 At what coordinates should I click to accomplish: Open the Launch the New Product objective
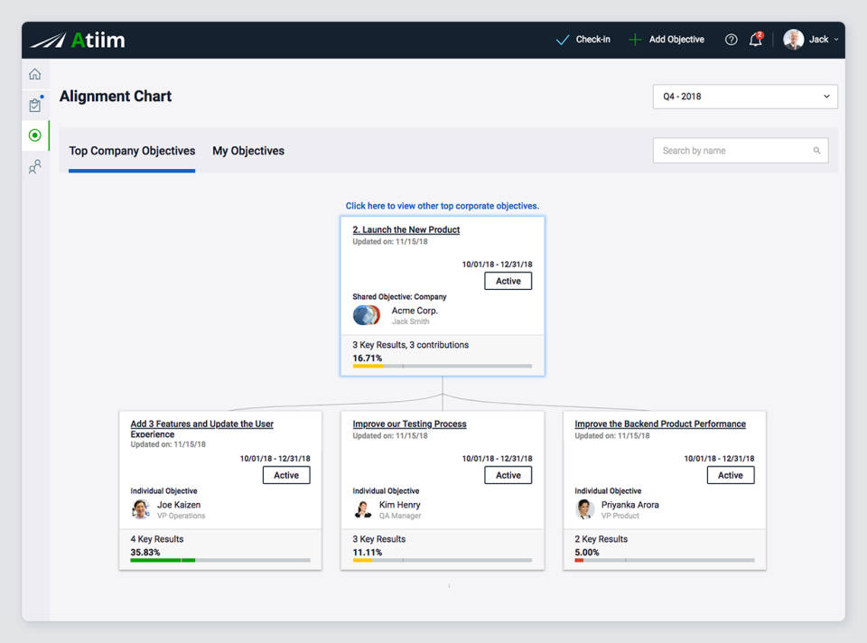point(406,230)
